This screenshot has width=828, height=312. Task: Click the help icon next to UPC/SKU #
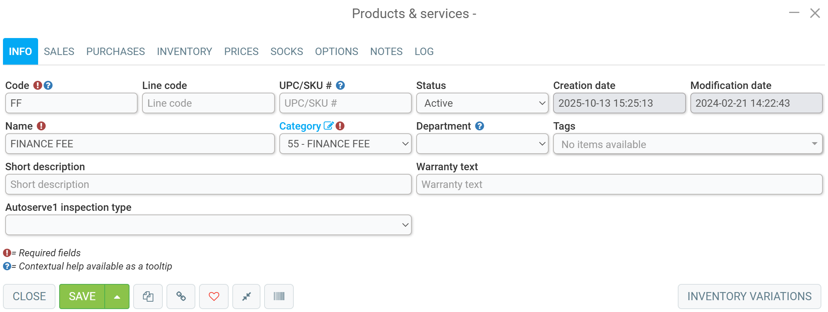[340, 85]
